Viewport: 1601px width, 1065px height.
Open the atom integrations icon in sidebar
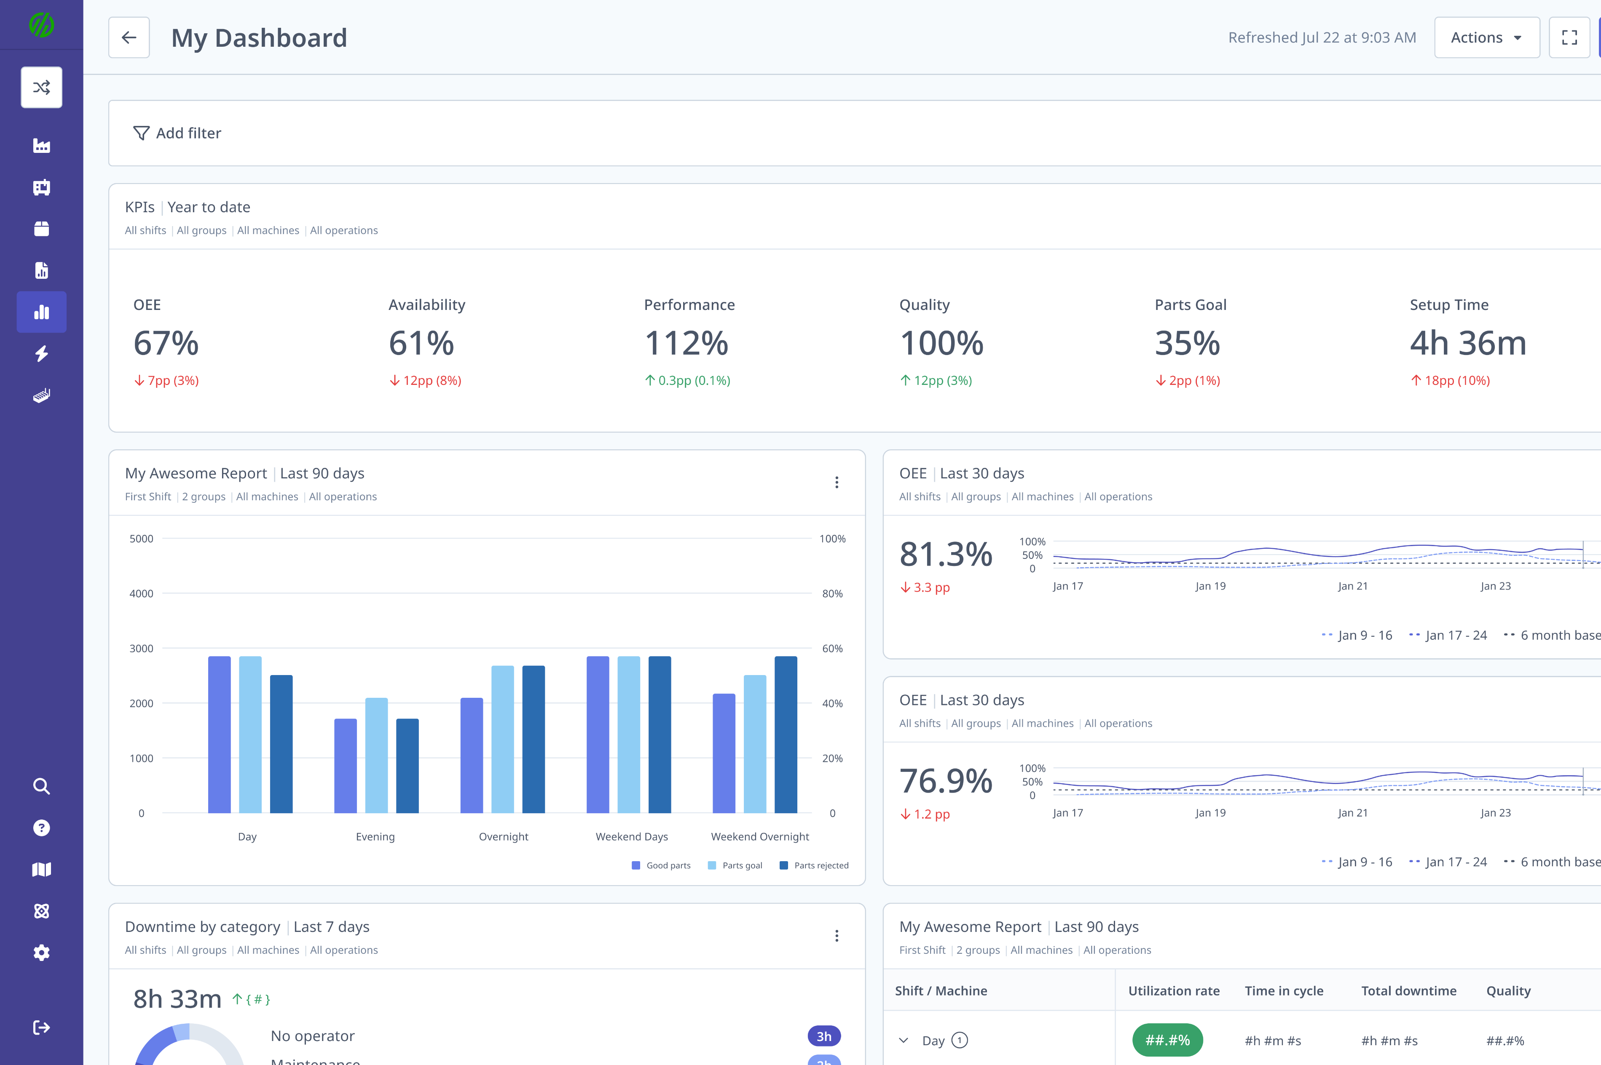[x=41, y=911]
